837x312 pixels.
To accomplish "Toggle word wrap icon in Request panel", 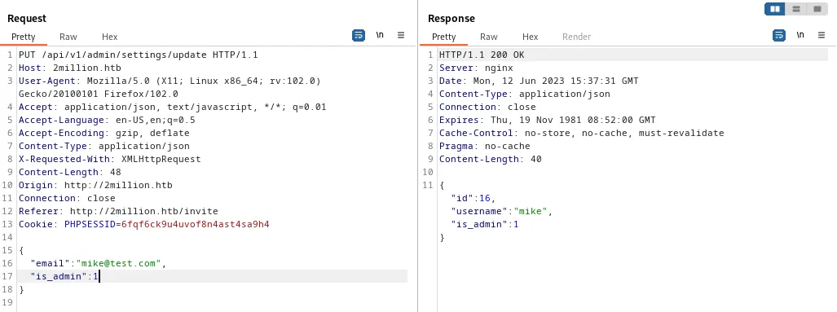I will 359,36.
